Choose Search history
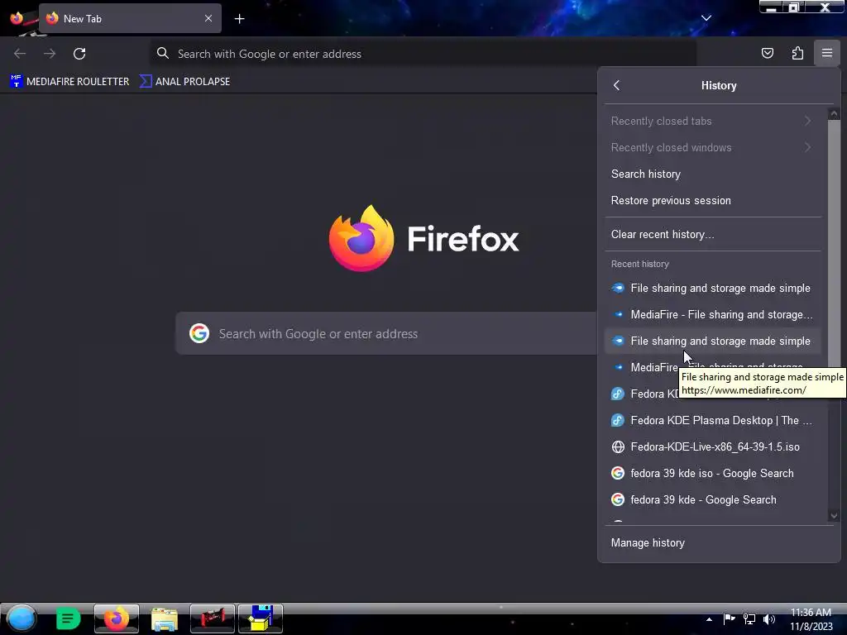The image size is (847, 635). 712,174
